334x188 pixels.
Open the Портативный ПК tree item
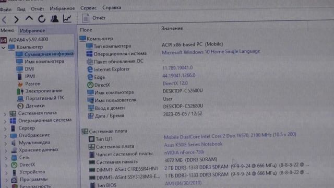click(x=41, y=98)
